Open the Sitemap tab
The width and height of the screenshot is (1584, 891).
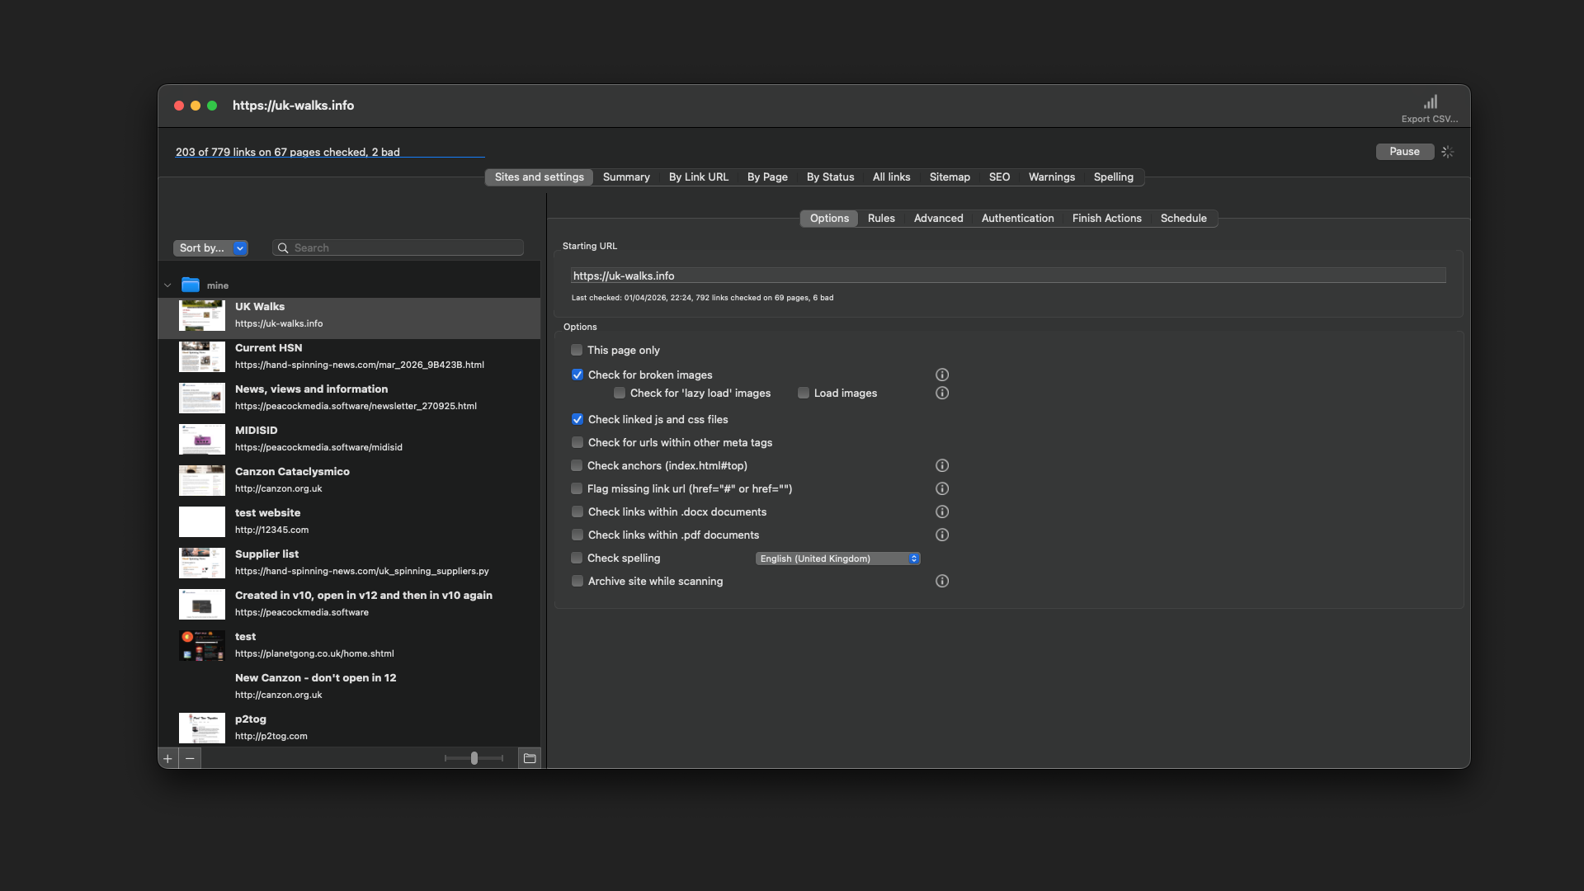click(950, 177)
